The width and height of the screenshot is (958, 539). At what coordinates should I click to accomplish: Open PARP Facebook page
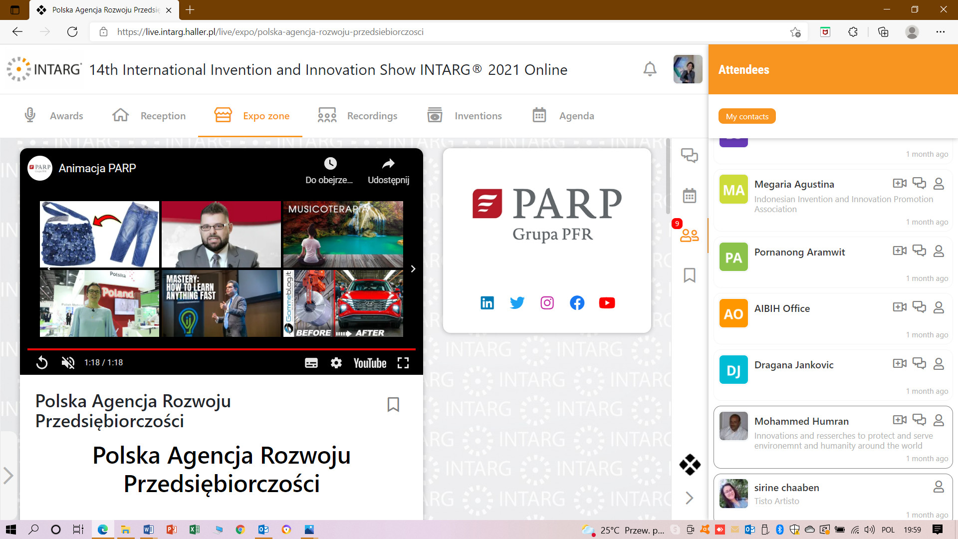tap(577, 302)
